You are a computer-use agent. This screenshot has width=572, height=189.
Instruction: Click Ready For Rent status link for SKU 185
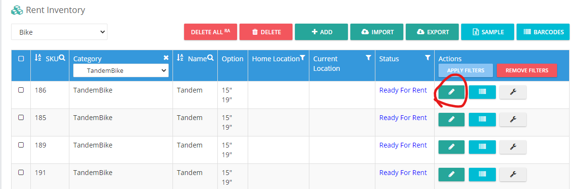[403, 118]
